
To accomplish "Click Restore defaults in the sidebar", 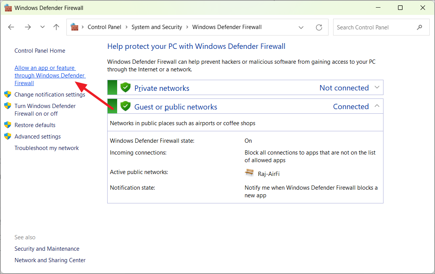I will (x=35, y=125).
